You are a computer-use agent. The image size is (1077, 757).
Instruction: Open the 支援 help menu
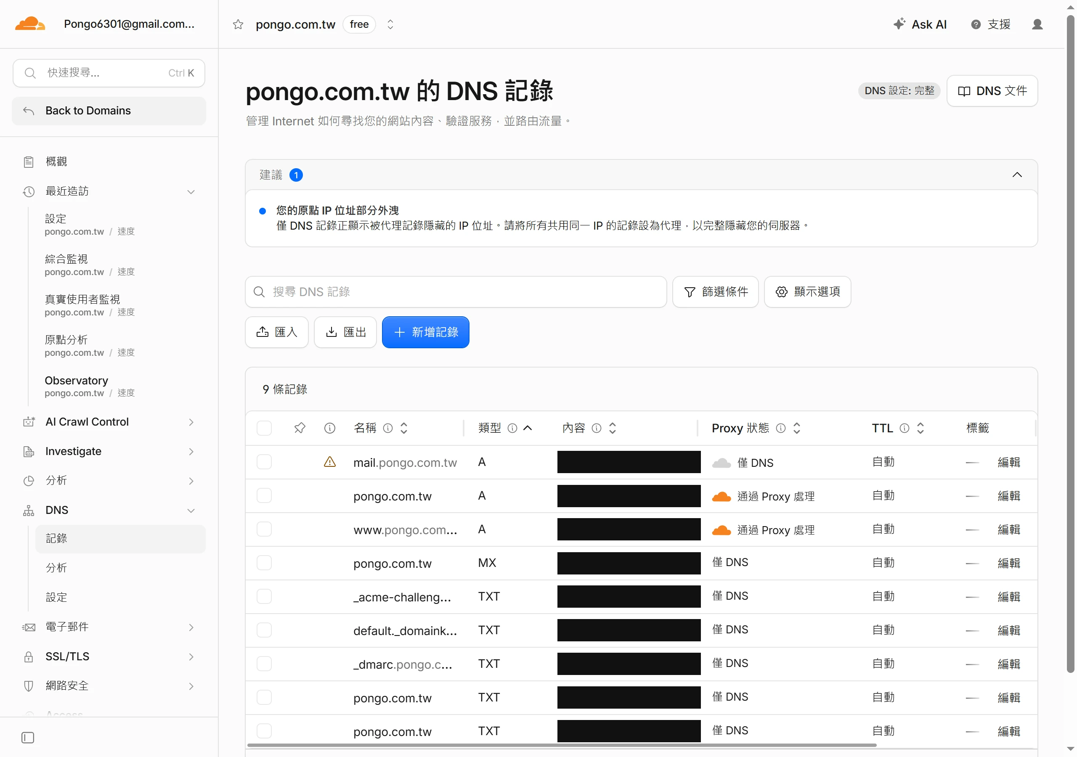click(x=990, y=24)
